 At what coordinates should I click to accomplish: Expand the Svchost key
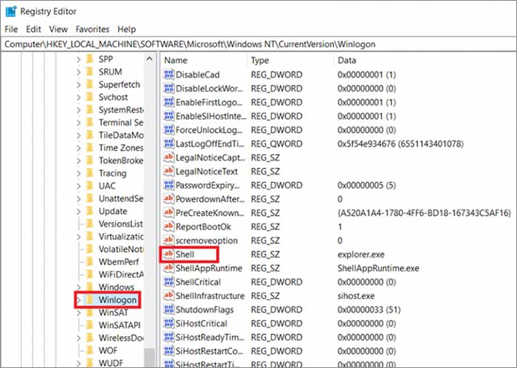pos(78,97)
